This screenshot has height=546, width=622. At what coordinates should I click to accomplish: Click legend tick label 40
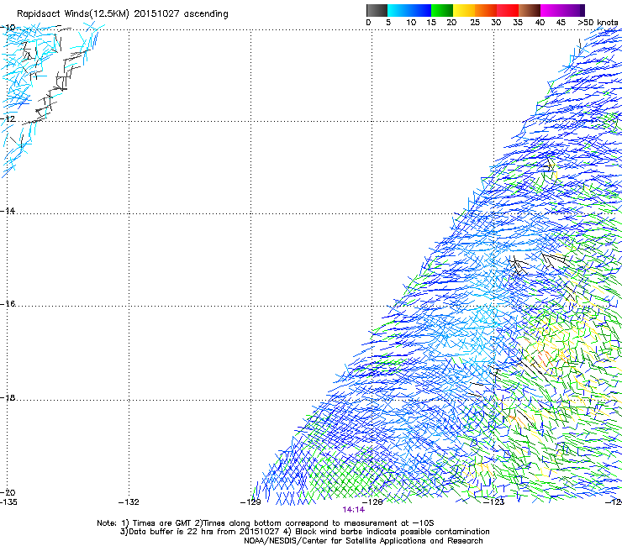[x=540, y=23]
